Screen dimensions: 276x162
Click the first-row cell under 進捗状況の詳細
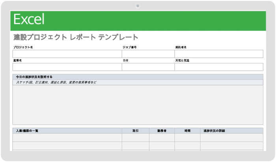[x=232, y=138]
